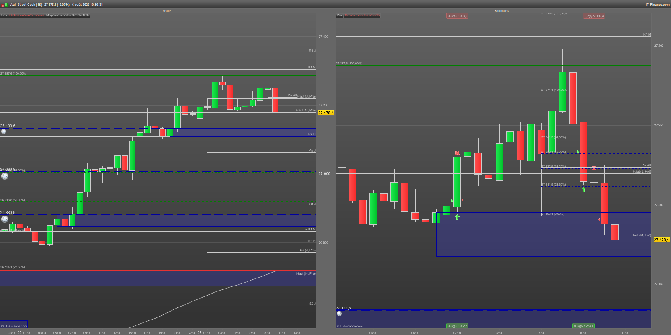Click the 27 241,3 (61,80%) Fibonacci label

[554, 137]
